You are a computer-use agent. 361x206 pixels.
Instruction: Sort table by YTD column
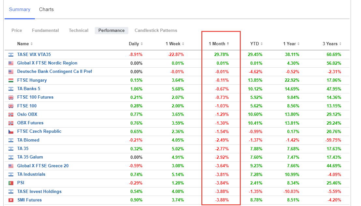click(x=256, y=44)
